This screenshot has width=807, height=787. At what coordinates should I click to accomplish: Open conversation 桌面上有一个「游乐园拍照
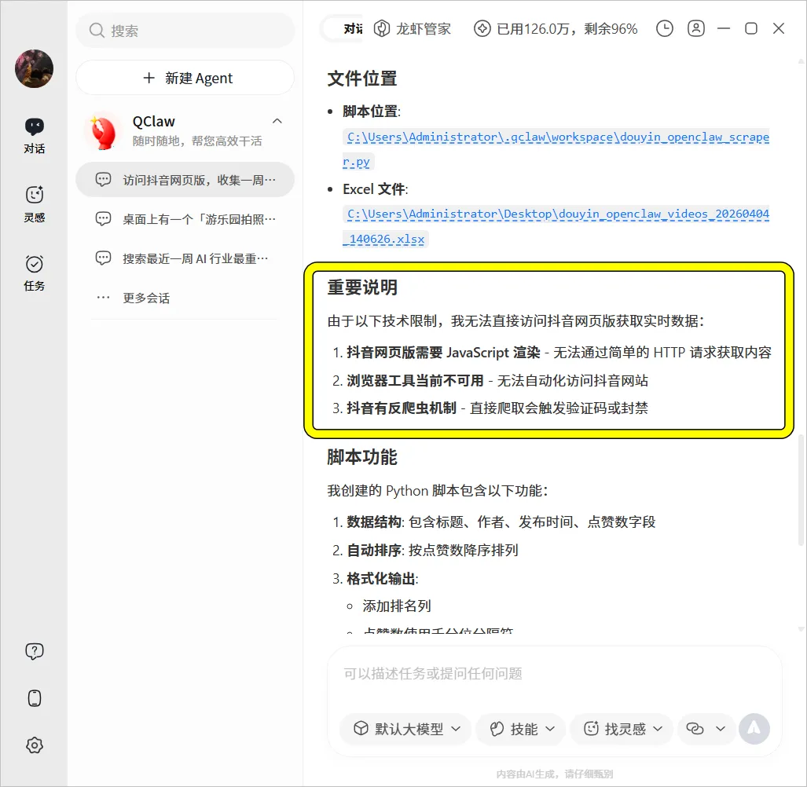(x=185, y=219)
